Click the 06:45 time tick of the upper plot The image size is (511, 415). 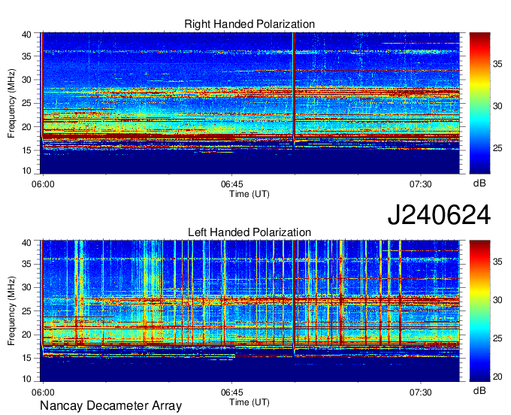click(231, 184)
